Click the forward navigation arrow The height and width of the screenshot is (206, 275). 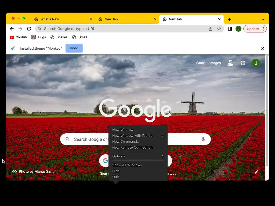20,29
